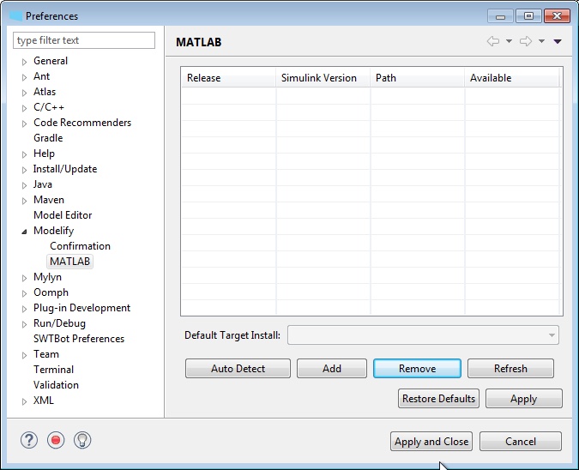Select the Maven tree label
Viewport: 579px width, 470px height.
[49, 200]
